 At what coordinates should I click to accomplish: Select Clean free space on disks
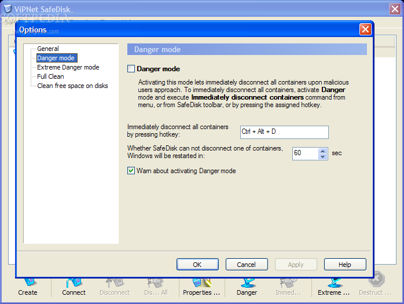pos(72,86)
